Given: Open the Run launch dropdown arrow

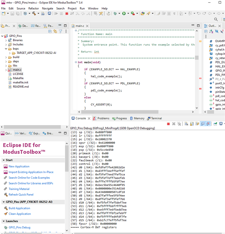Looking at the screenshot, I should pos(128,14).
